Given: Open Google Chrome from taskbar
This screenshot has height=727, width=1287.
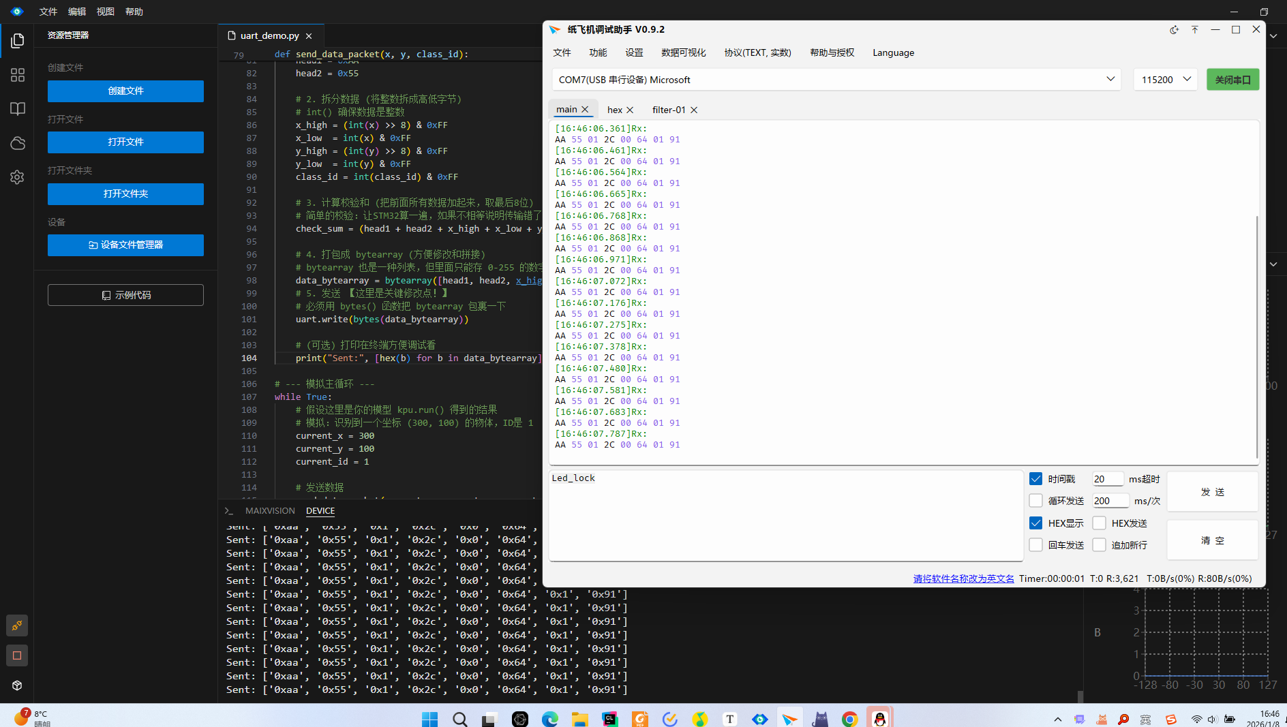Looking at the screenshot, I should coord(849,719).
